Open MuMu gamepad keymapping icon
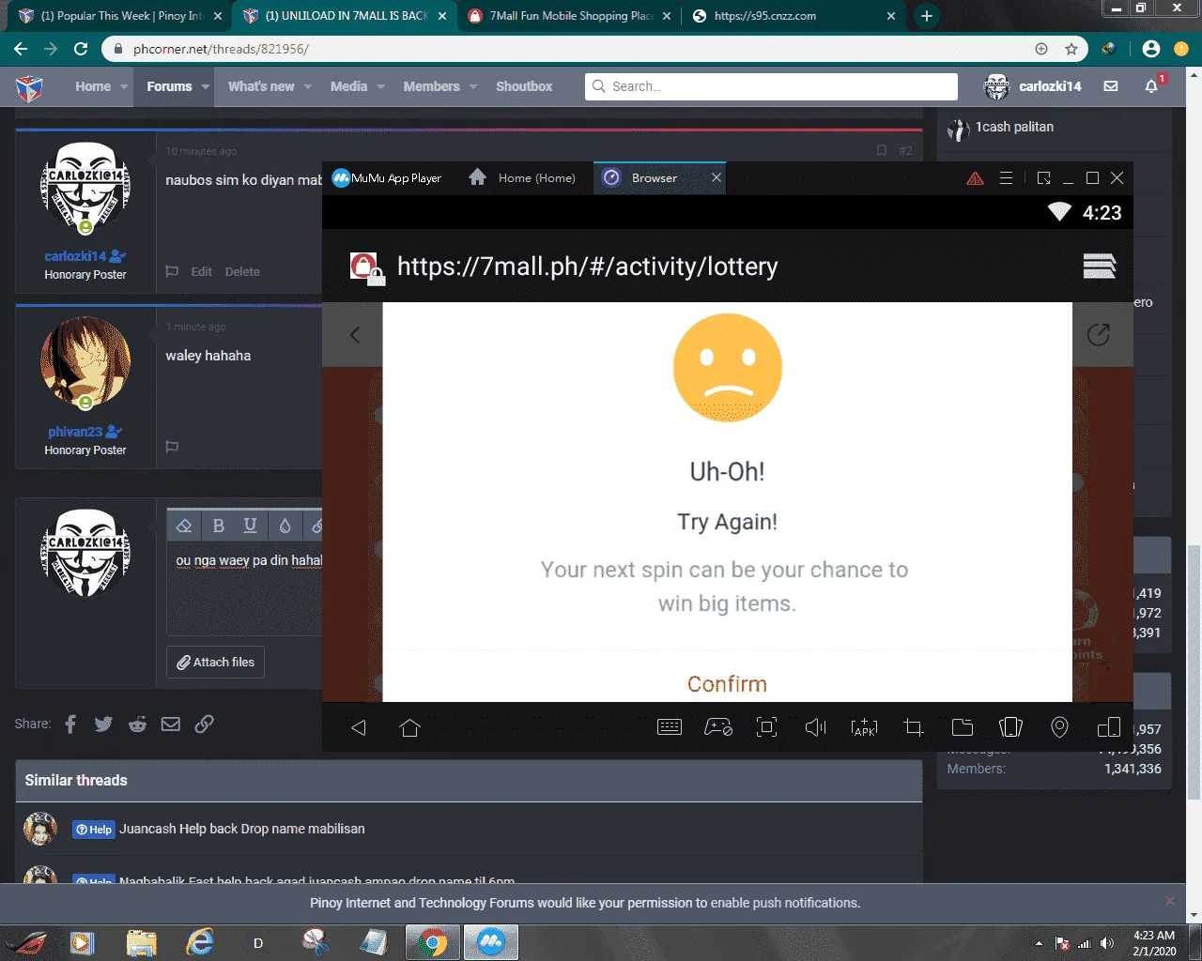This screenshot has height=961, width=1202. [718, 727]
